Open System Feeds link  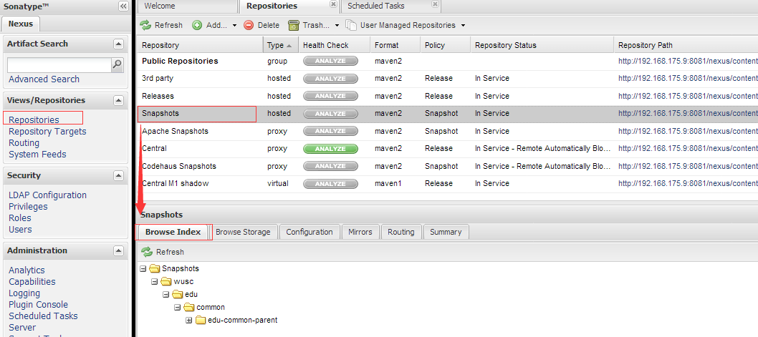coord(37,155)
